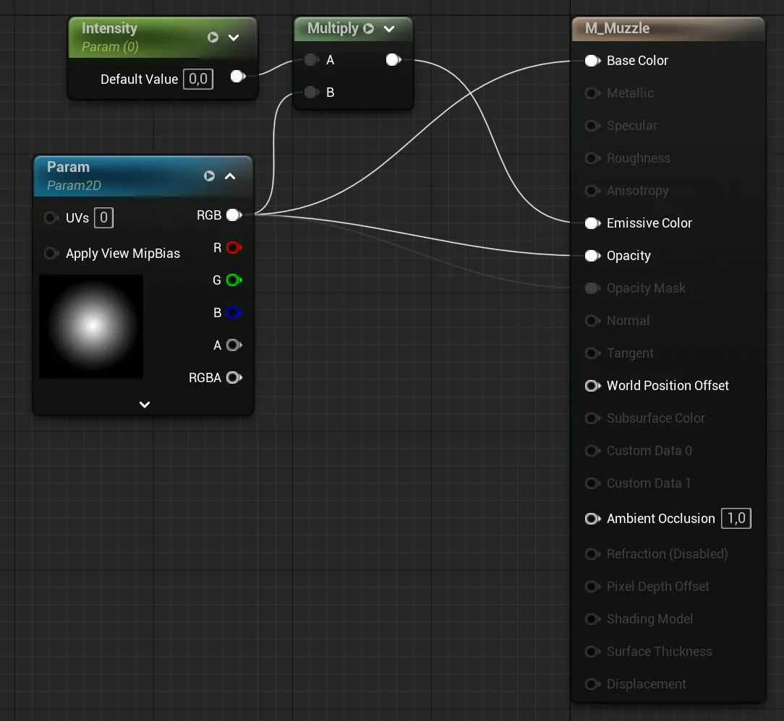Image resolution: width=784 pixels, height=721 pixels.
Task: Click the Multiply node's B input pin
Action: point(311,92)
